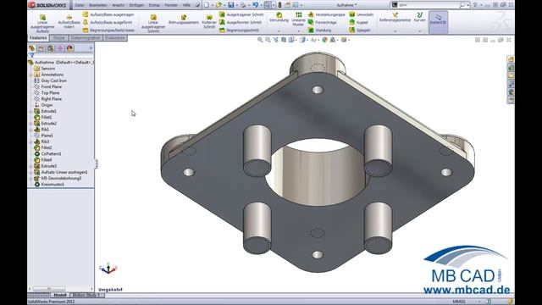The height and width of the screenshot is (305, 542).
Task: Open the Hilfe menu
Action: click(x=186, y=5)
